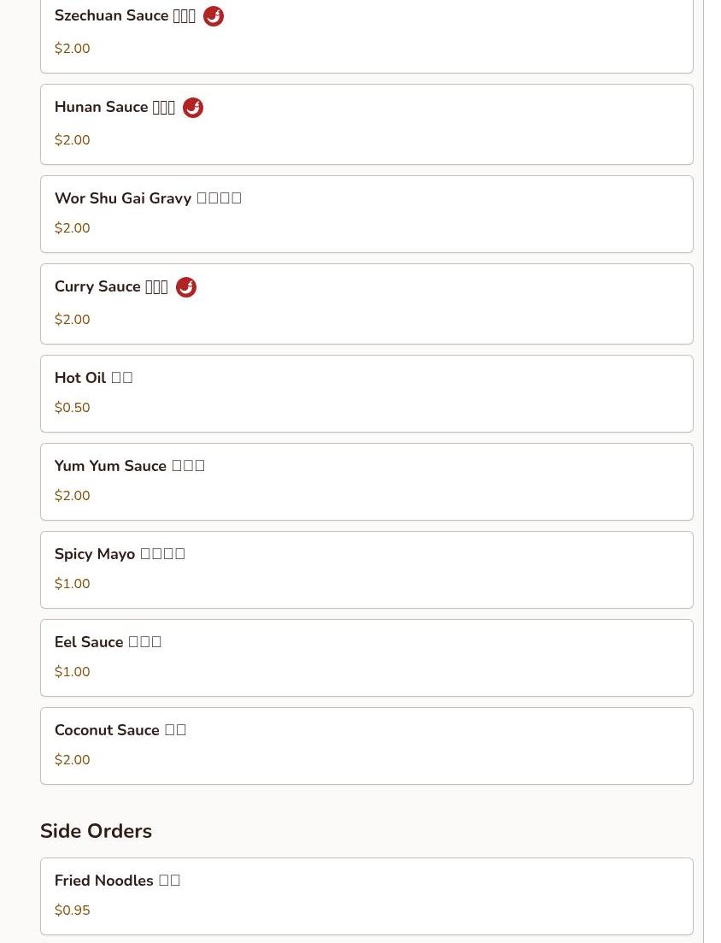Image resolution: width=721 pixels, height=943 pixels.
Task: Open the Yum Yum Sauce item
Action: tap(366, 481)
